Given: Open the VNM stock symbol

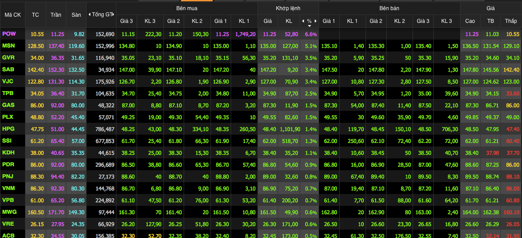Looking at the screenshot, I should (8, 188).
